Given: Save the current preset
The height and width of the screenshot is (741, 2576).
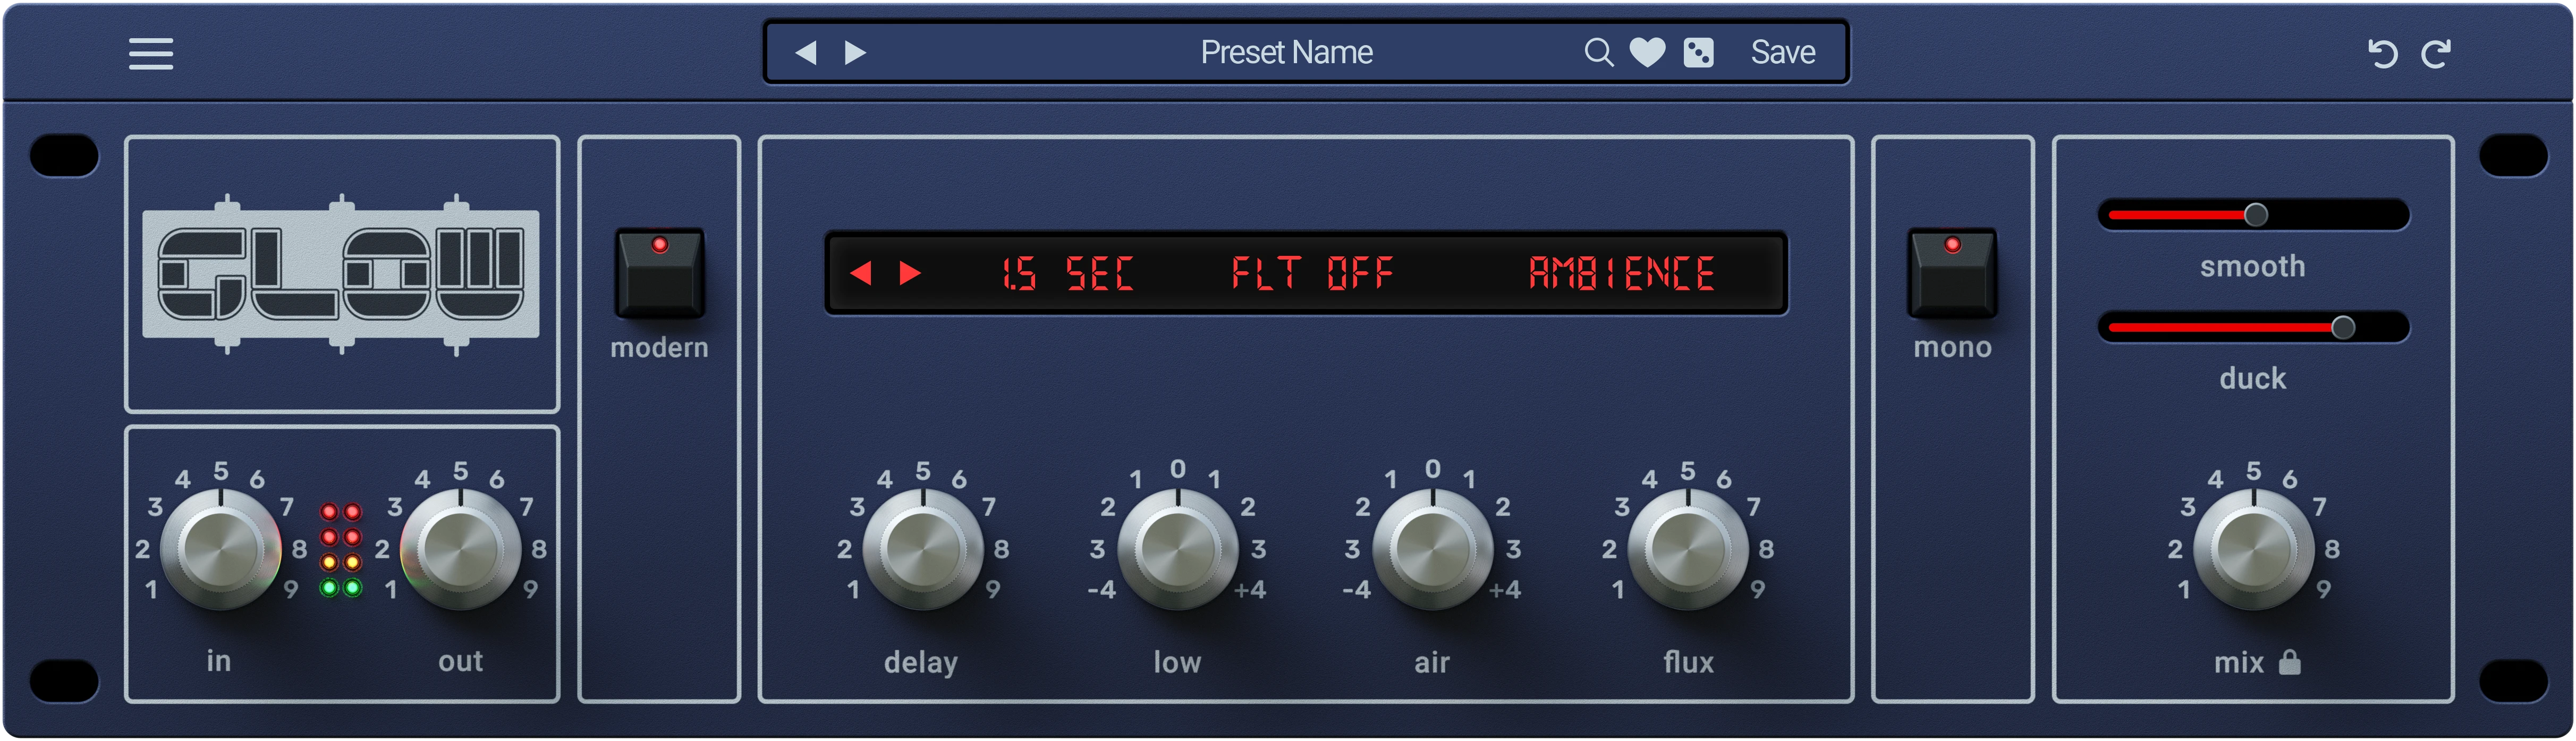Looking at the screenshot, I should click(x=1782, y=52).
